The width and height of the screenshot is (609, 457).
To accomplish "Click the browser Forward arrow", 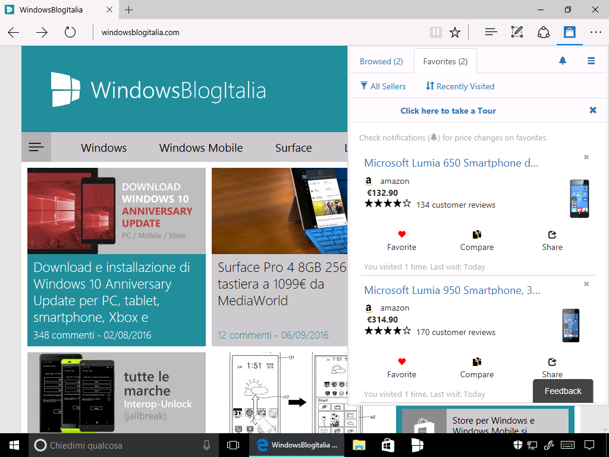I will click(42, 32).
